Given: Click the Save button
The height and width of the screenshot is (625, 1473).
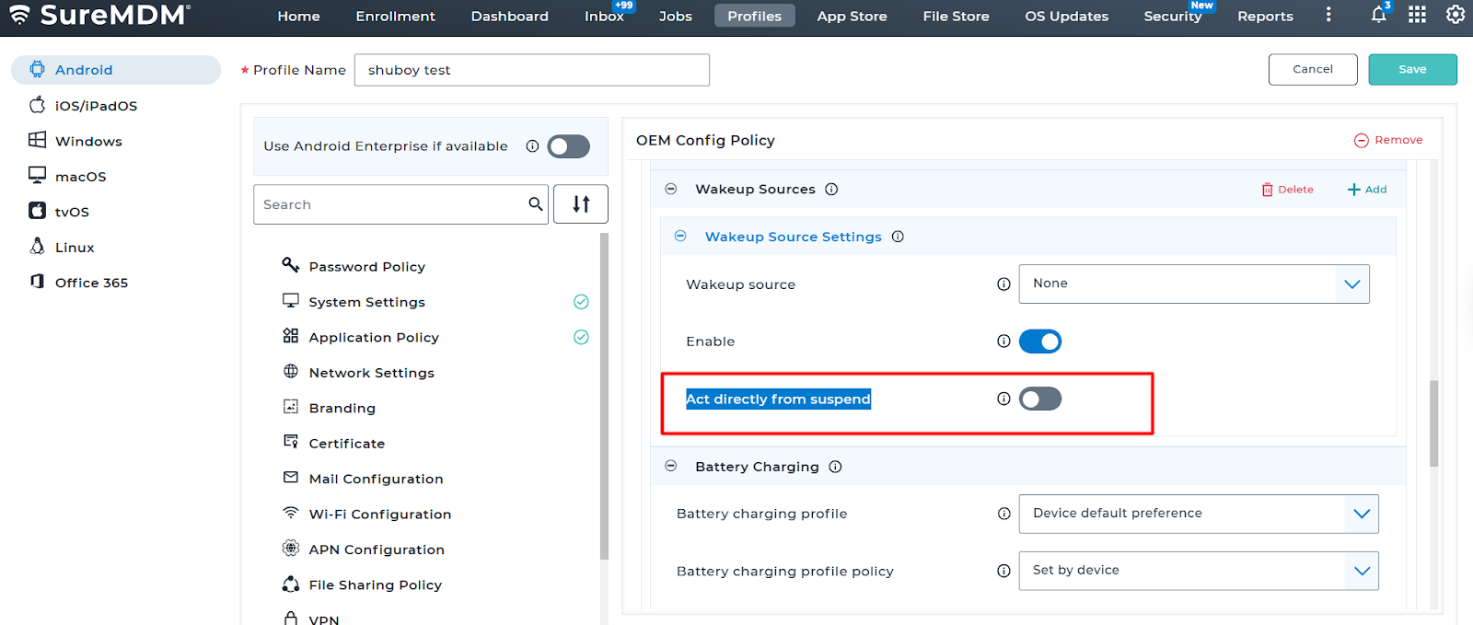Looking at the screenshot, I should click(x=1412, y=70).
